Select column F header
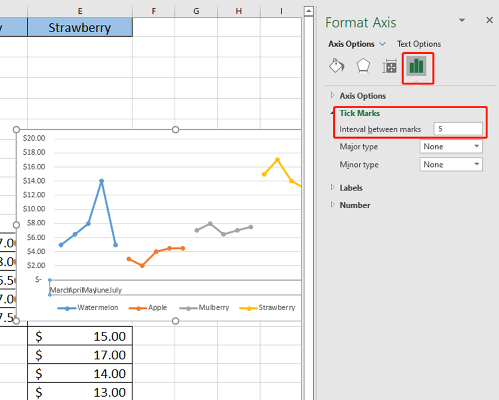This screenshot has width=499, height=400. 154,11
